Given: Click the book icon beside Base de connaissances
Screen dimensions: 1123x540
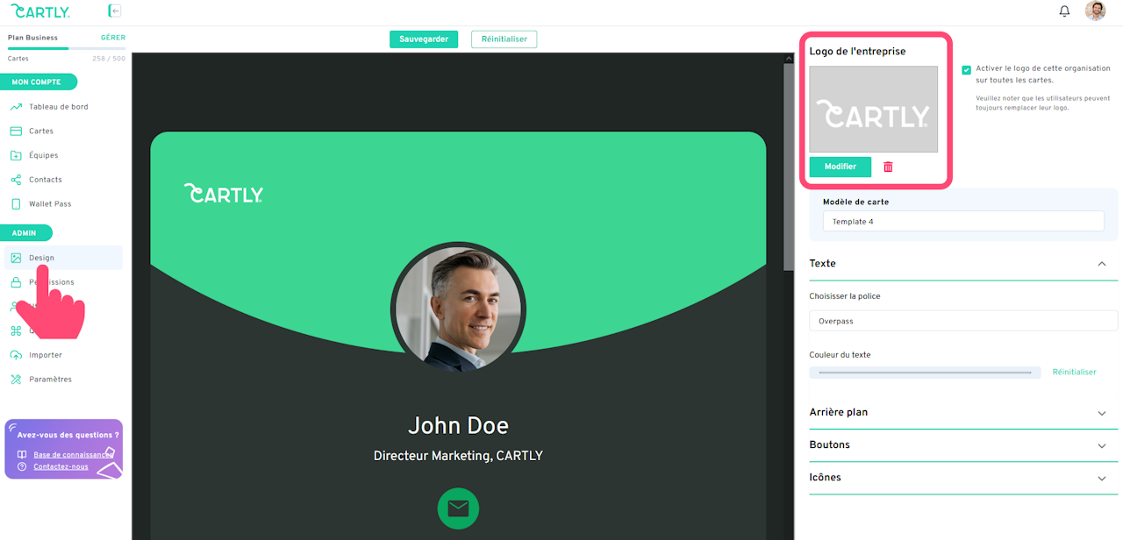Looking at the screenshot, I should click(22, 455).
